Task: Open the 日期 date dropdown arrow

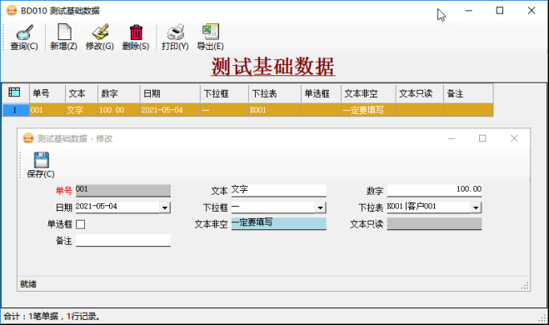Action: (x=165, y=207)
